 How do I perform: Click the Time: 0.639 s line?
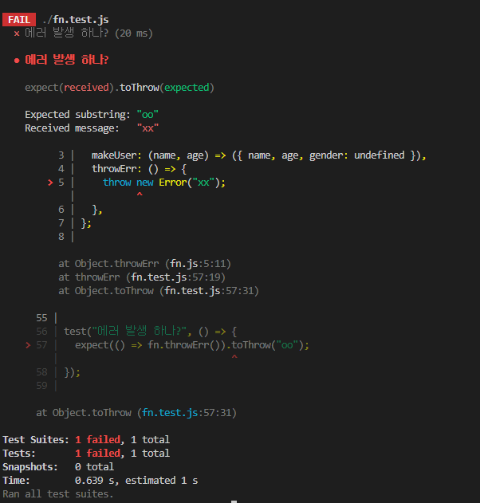coord(100,480)
